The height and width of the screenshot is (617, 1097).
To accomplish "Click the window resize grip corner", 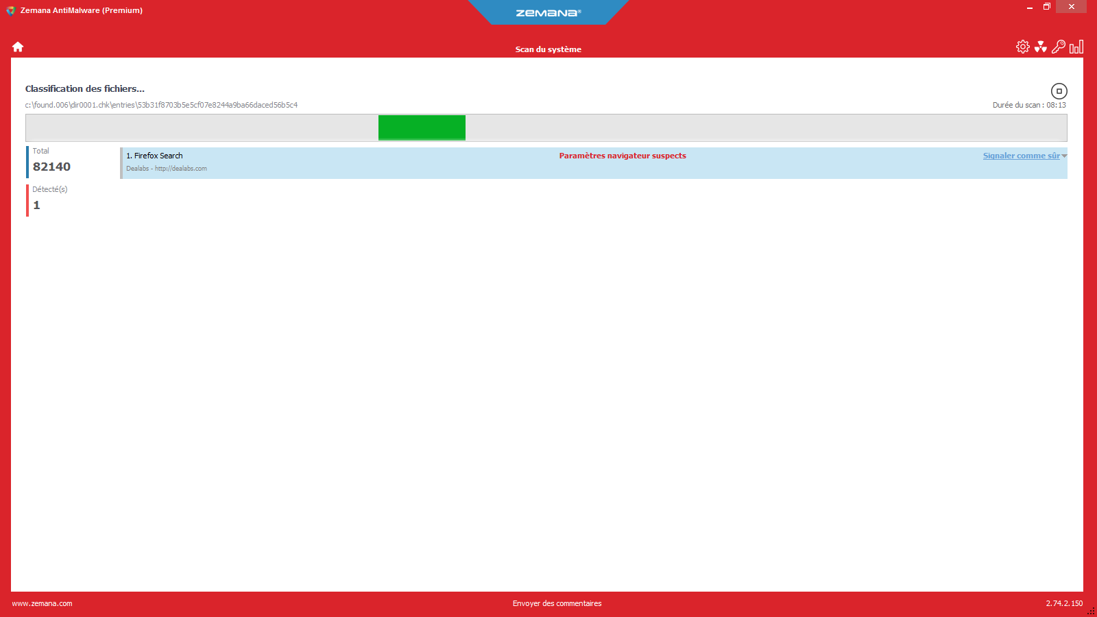I will point(1091,611).
